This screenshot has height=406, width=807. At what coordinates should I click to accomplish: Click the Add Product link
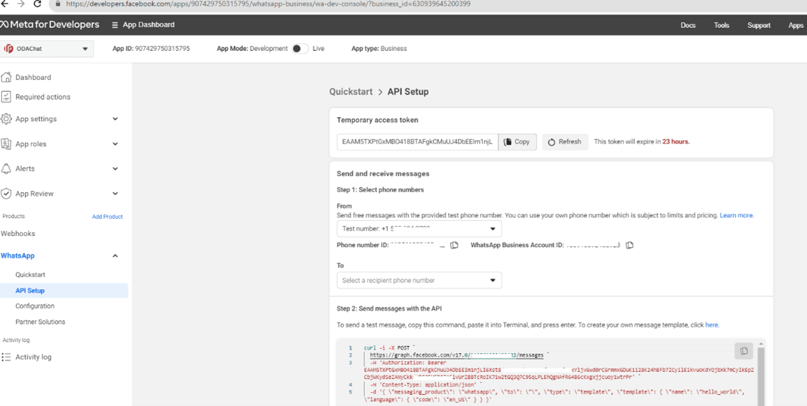tap(107, 217)
